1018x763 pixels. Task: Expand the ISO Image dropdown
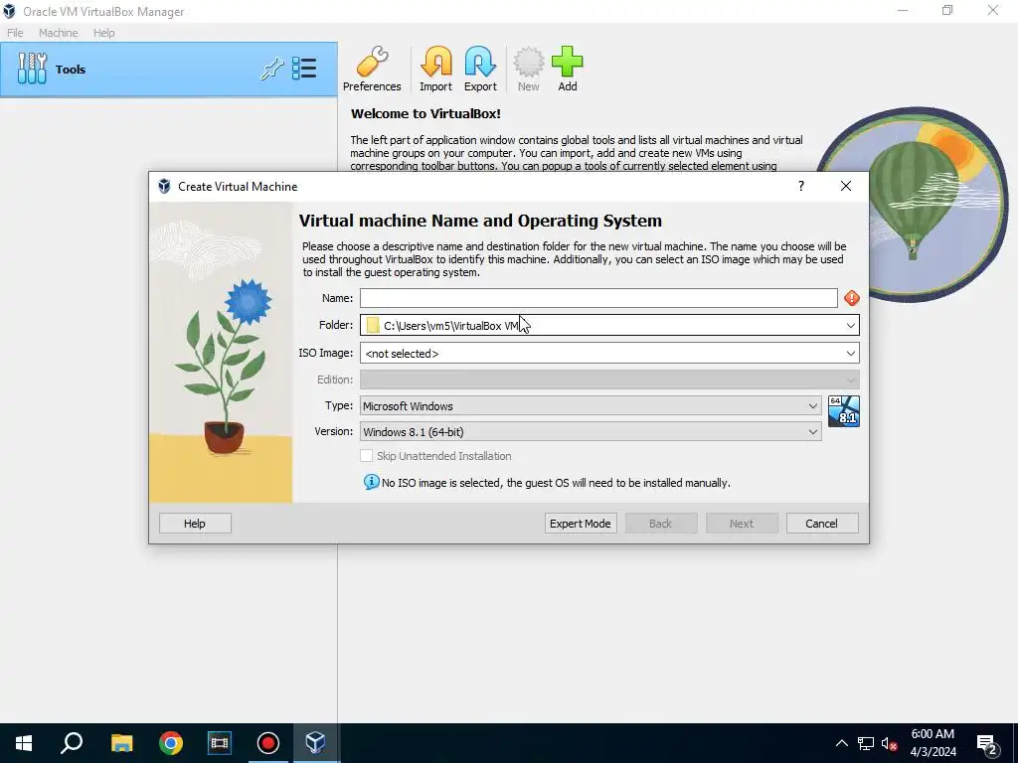click(851, 353)
